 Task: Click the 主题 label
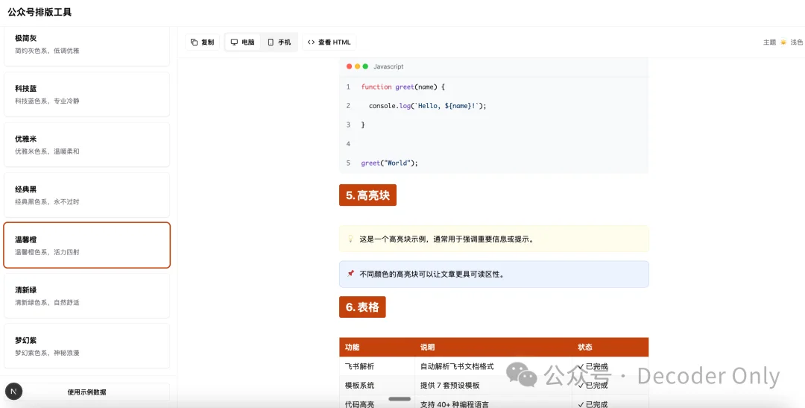769,42
